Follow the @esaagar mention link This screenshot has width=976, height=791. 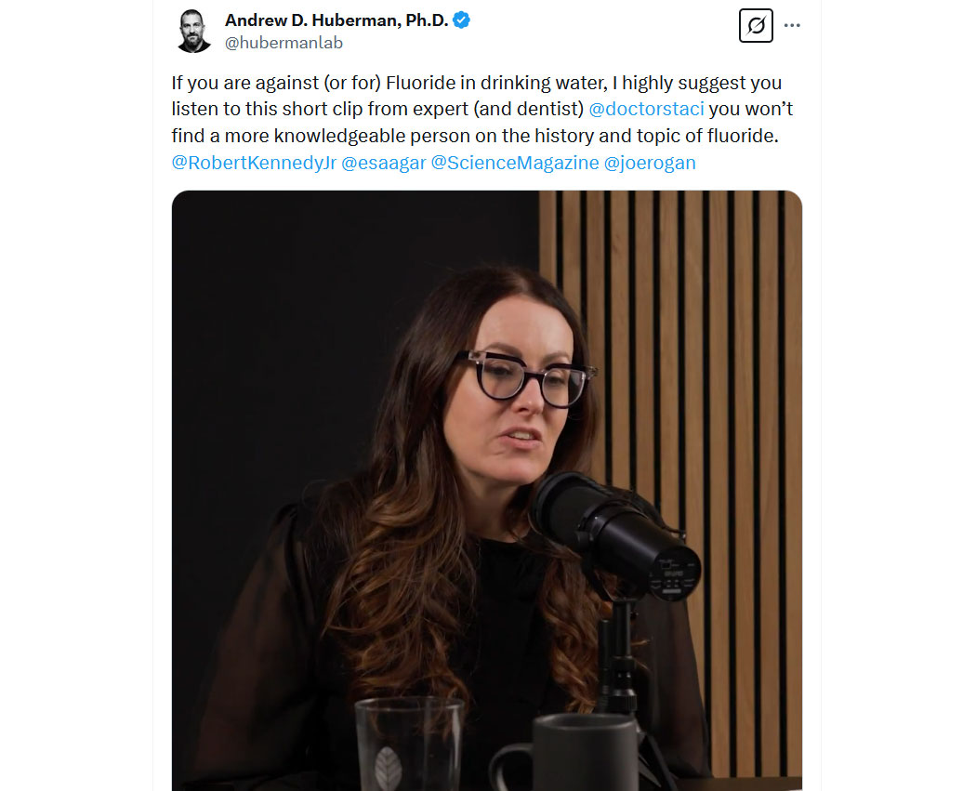[383, 163]
